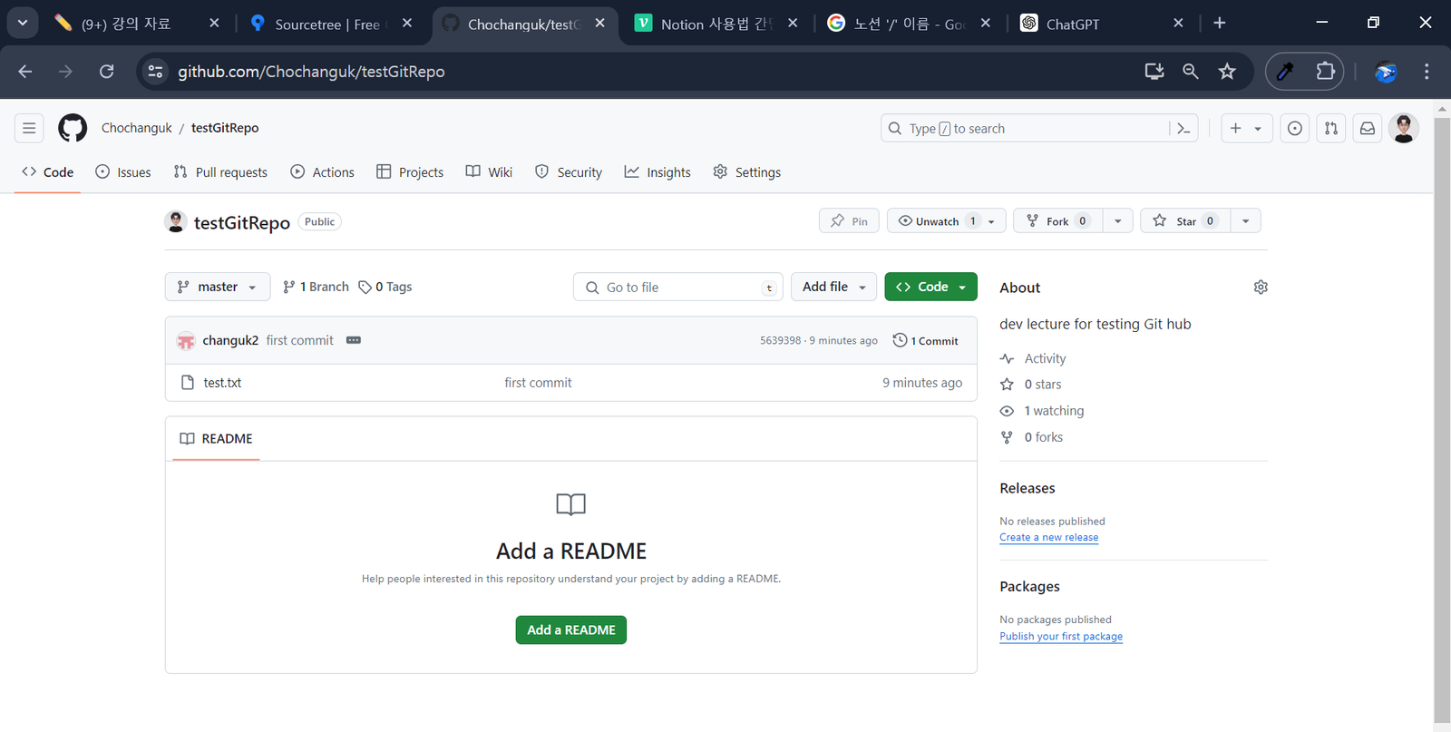The width and height of the screenshot is (1451, 732).
Task: View 0 stars link in About
Action: [x=1043, y=385]
